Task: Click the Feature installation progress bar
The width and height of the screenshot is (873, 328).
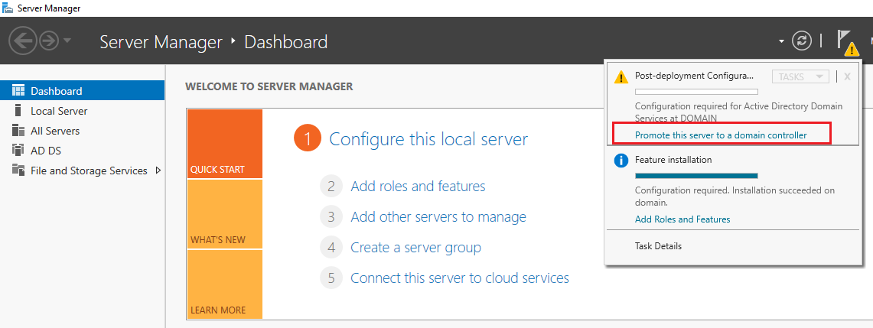Action: coord(696,176)
